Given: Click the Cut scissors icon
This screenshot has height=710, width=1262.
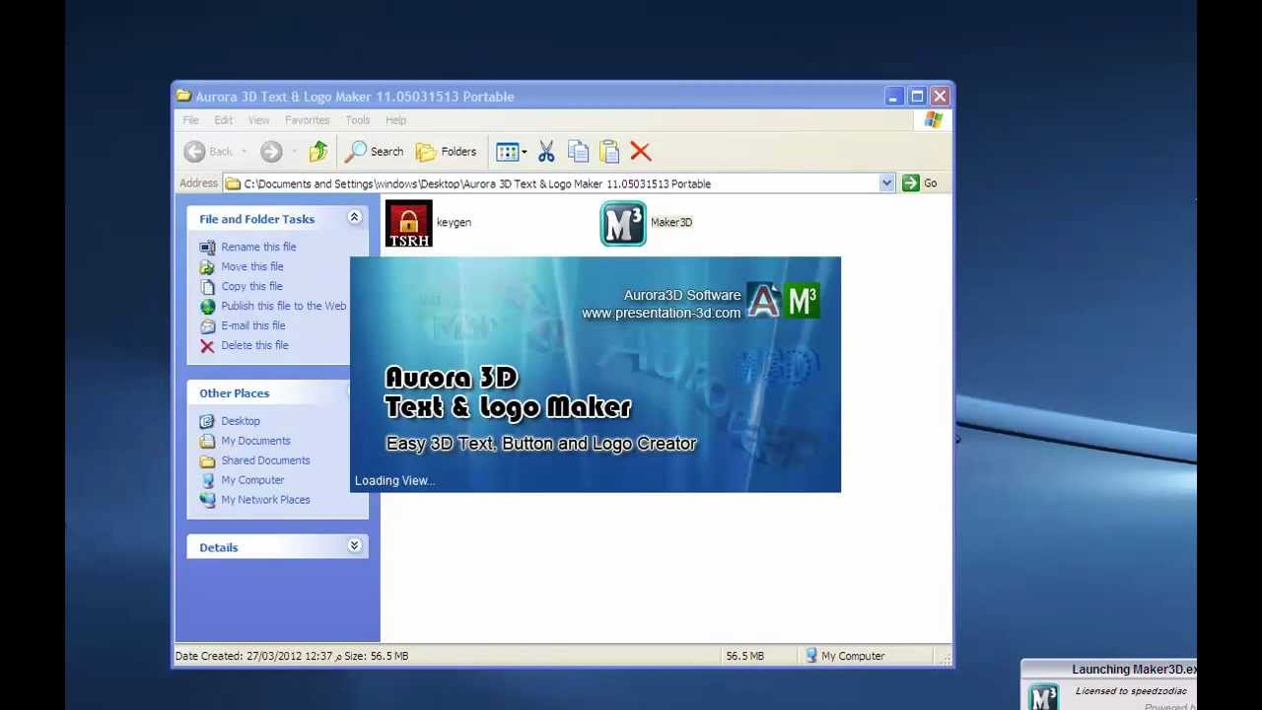Looking at the screenshot, I should [546, 152].
